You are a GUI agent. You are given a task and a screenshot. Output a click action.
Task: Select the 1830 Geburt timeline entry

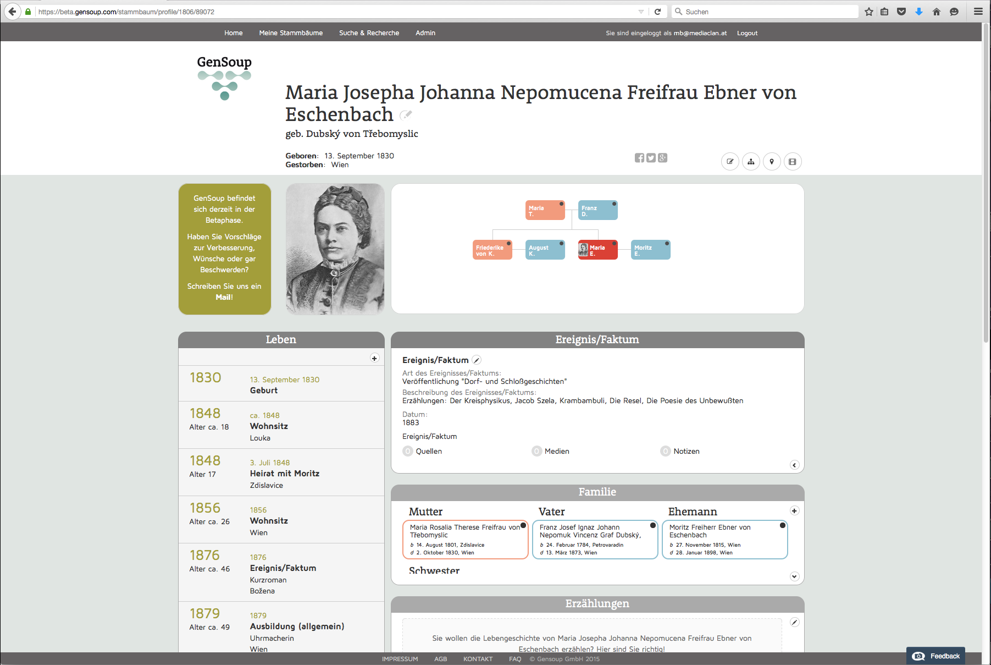click(281, 384)
